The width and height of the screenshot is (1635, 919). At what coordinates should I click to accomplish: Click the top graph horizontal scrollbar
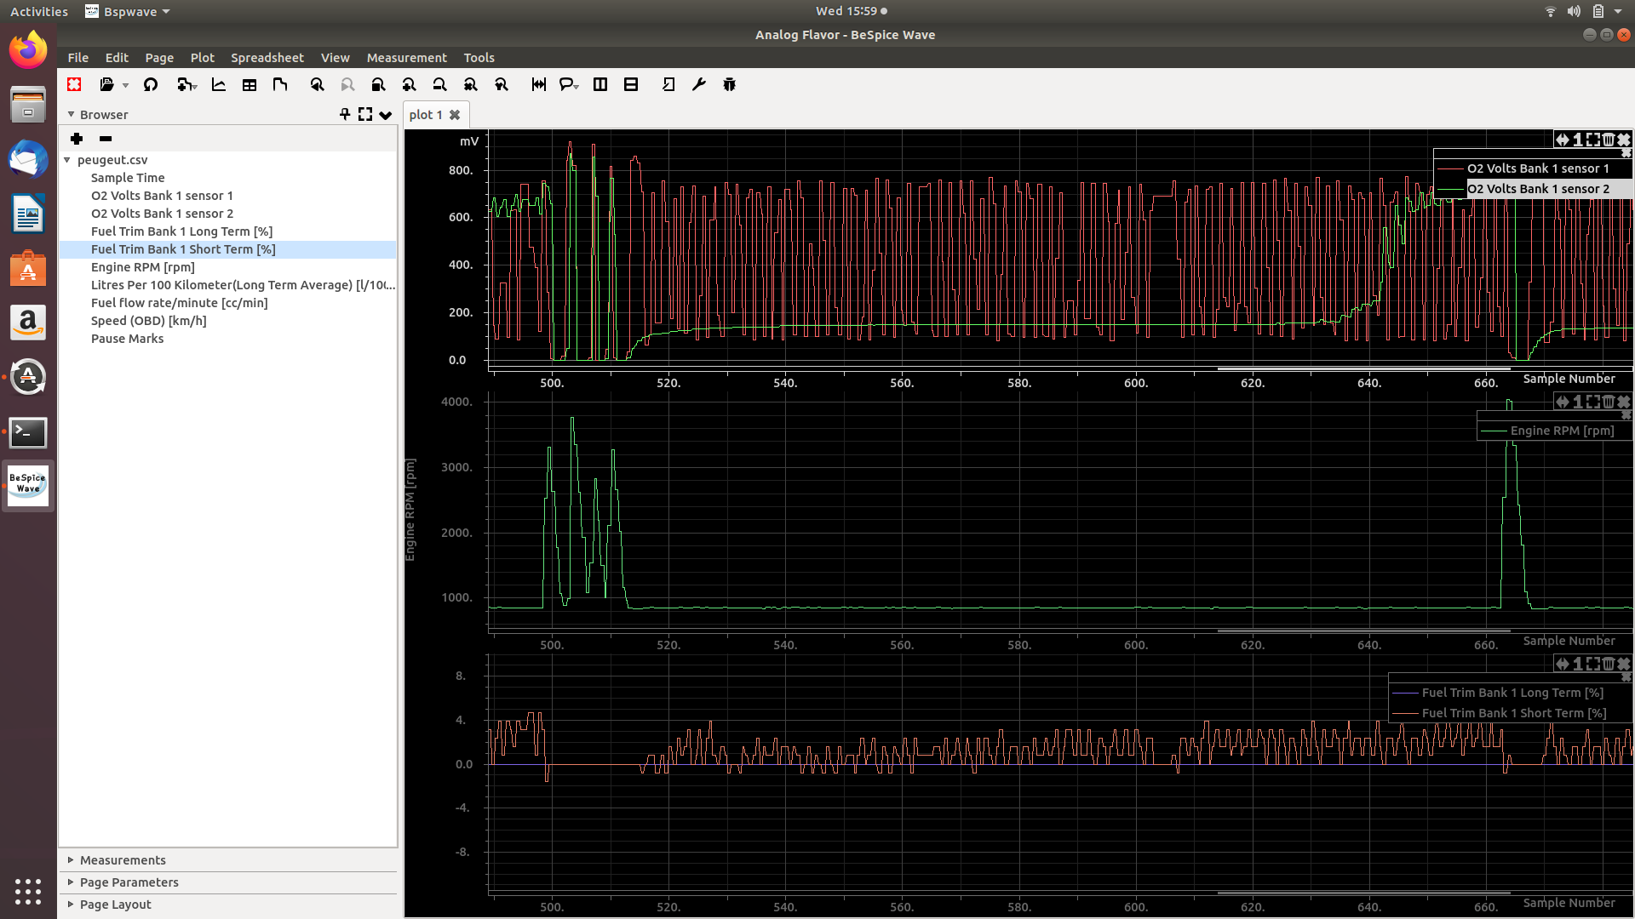[x=1362, y=369]
